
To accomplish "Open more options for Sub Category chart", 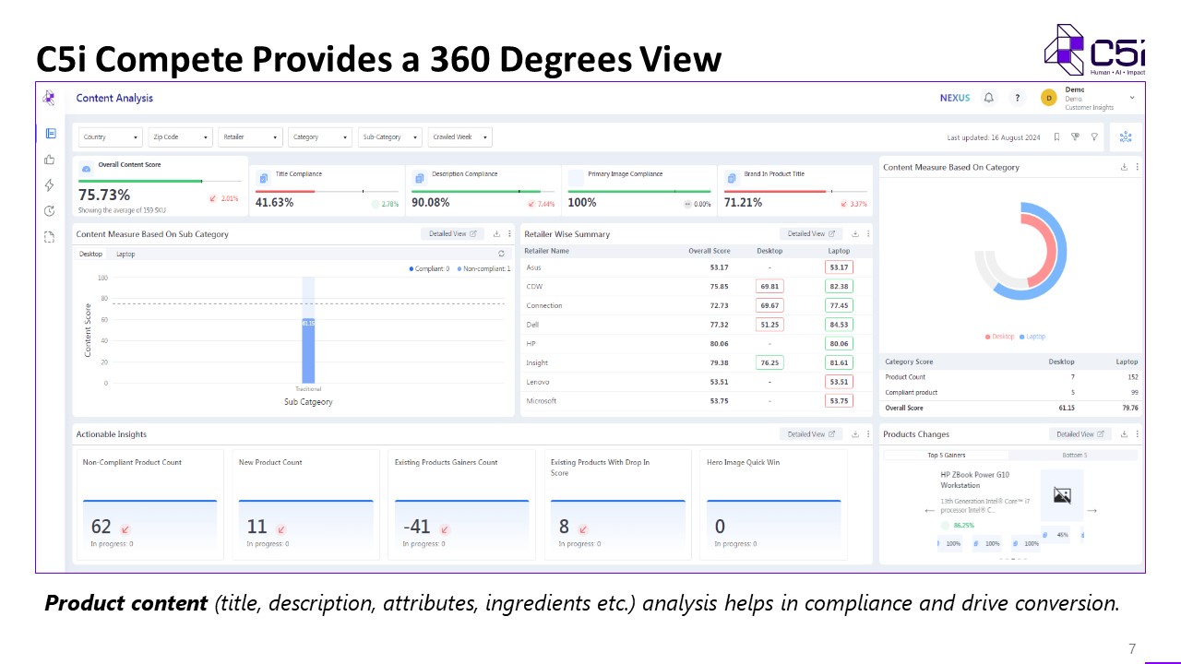I will pyautogui.click(x=509, y=234).
